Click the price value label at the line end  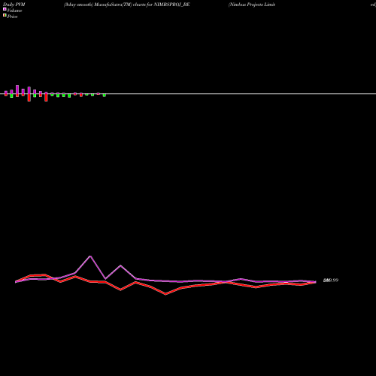click(x=331, y=280)
